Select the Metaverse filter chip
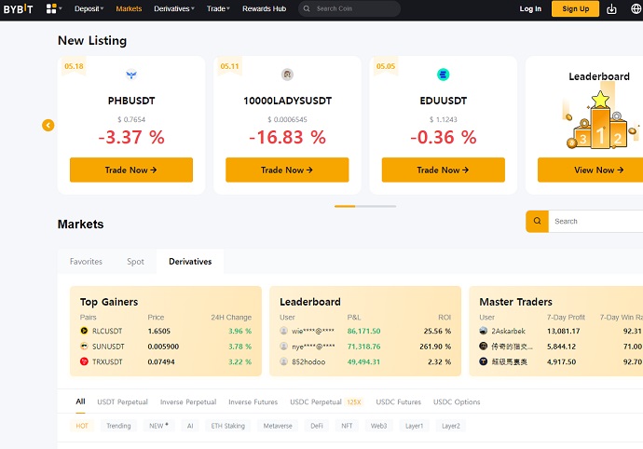The height and width of the screenshot is (449, 643). pos(278,426)
